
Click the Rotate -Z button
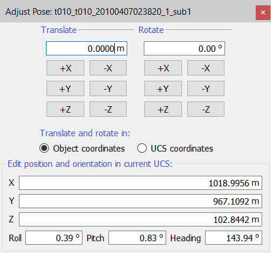point(206,109)
